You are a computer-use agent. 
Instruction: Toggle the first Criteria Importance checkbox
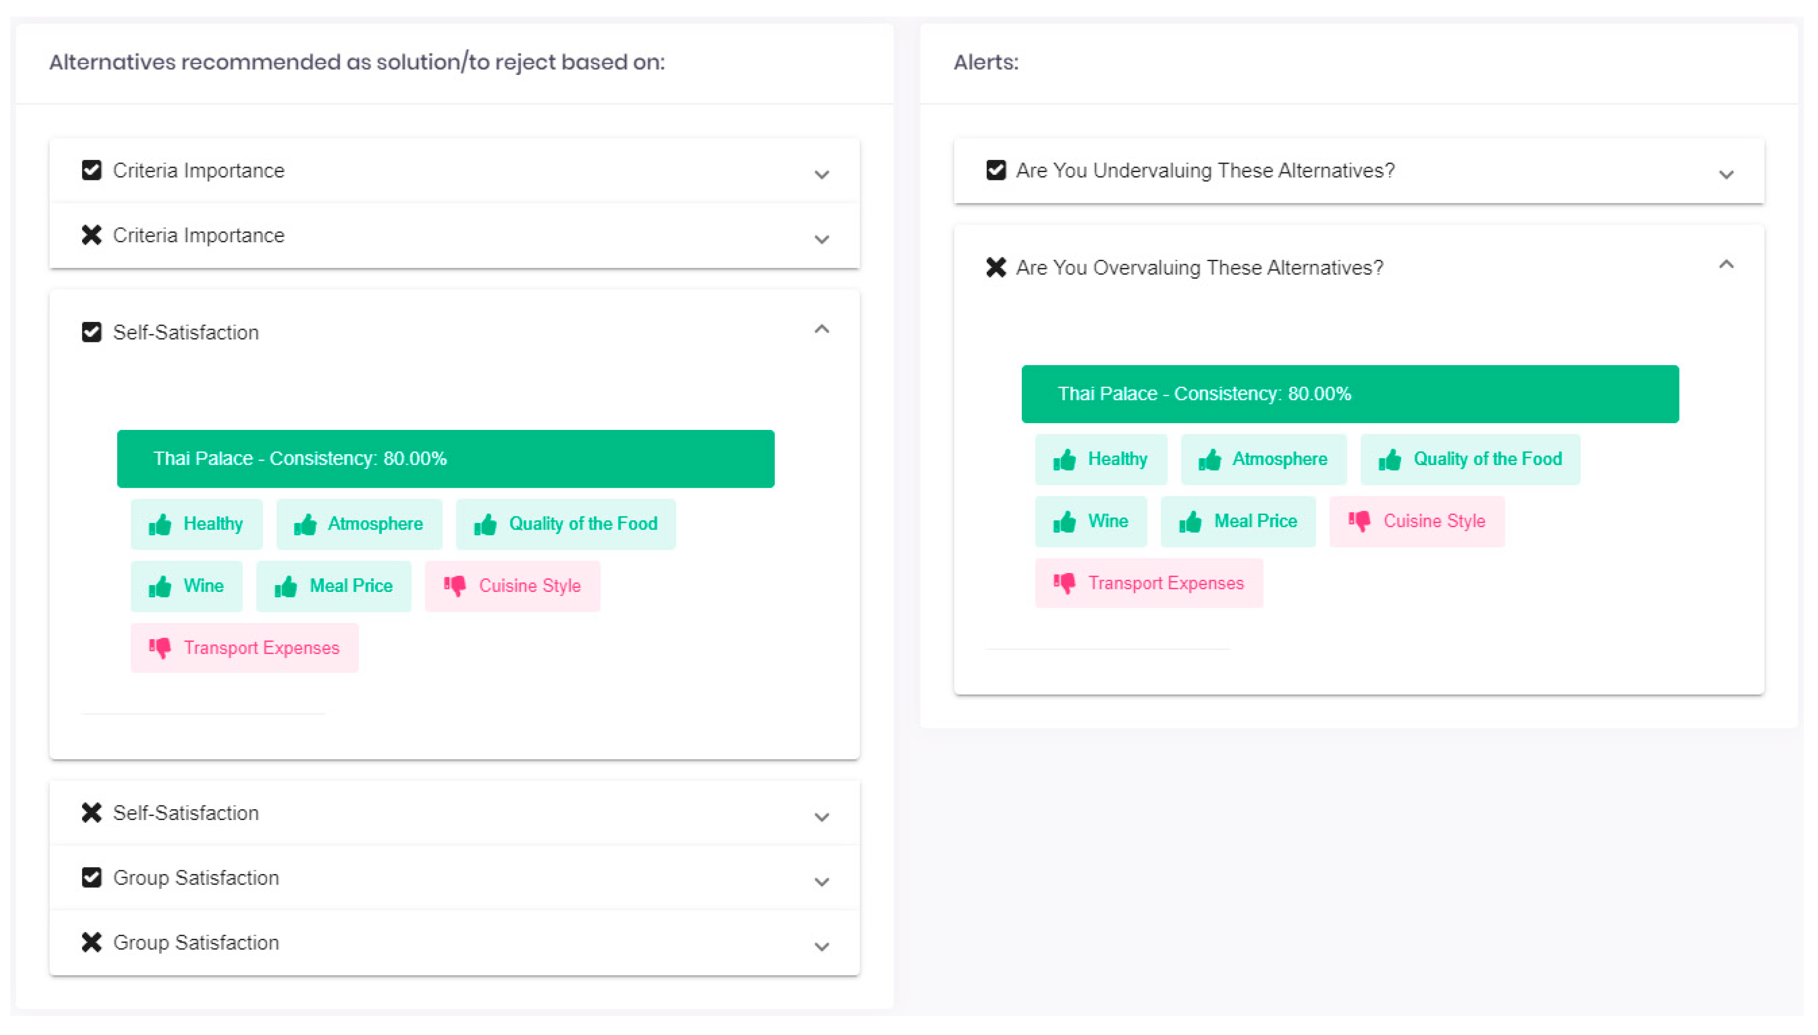pos(92,171)
